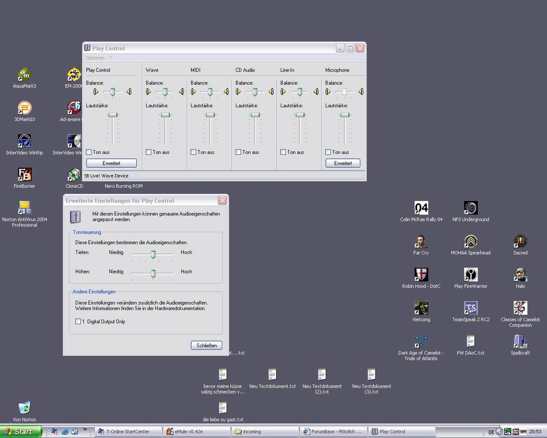This screenshot has width=547, height=438.
Task: Open the ? help menu in Play Control
Action: point(111,57)
